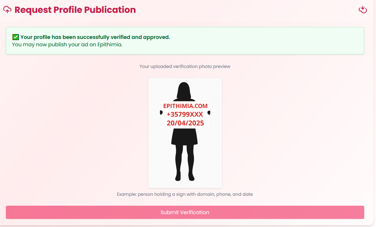Click 'You may now publish your ad on Epithimia.'
This screenshot has height=227, width=376.
[67, 44]
